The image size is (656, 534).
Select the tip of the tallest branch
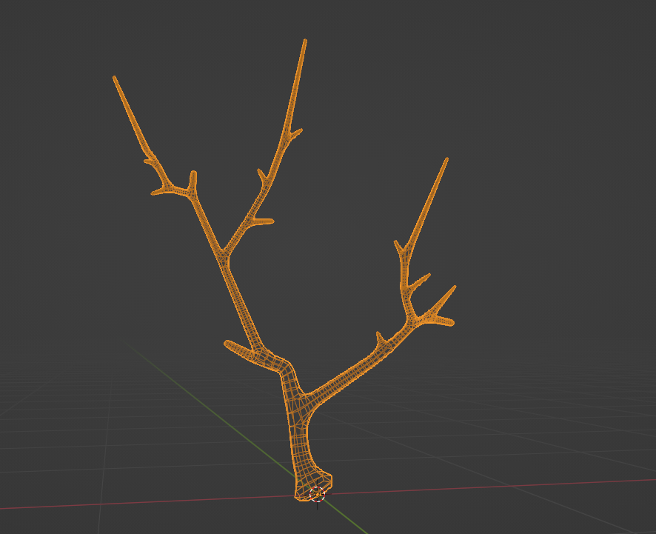[x=305, y=41]
